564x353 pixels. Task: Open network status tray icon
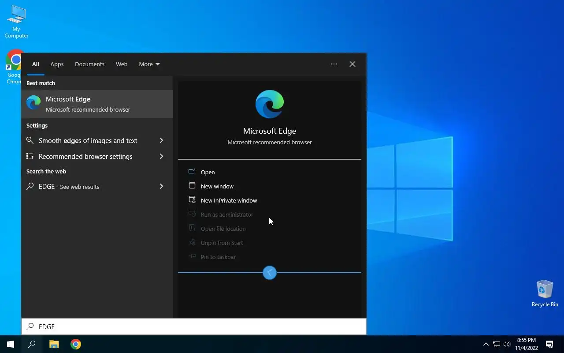coord(497,344)
